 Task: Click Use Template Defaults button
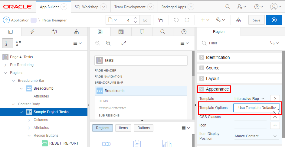(x=257, y=108)
